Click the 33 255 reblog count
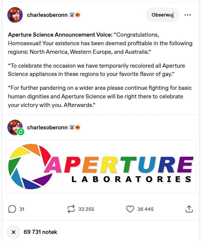202x241 pixels. coord(86,209)
